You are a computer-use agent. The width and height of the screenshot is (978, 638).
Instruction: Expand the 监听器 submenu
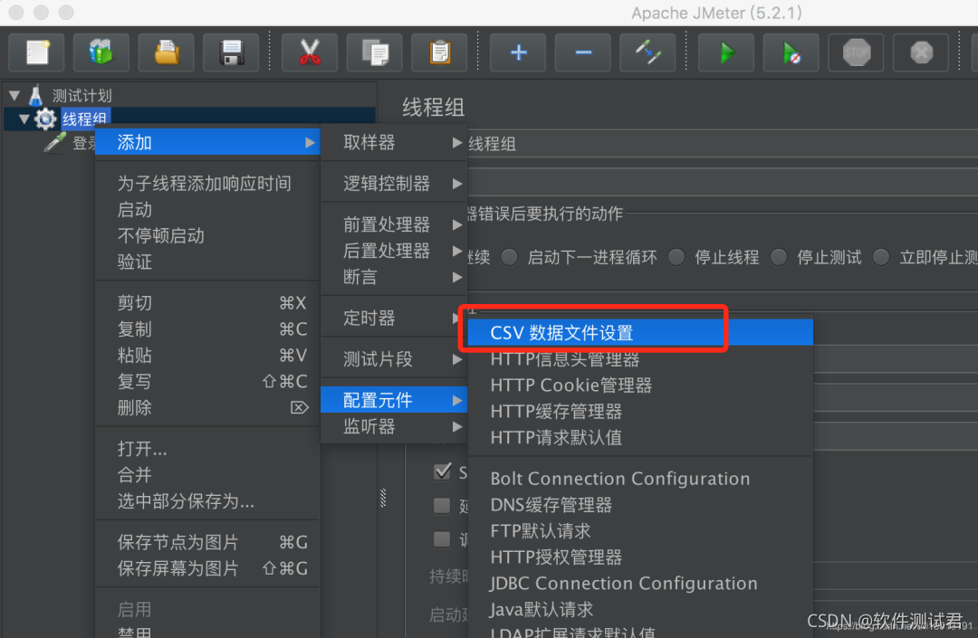click(394, 427)
